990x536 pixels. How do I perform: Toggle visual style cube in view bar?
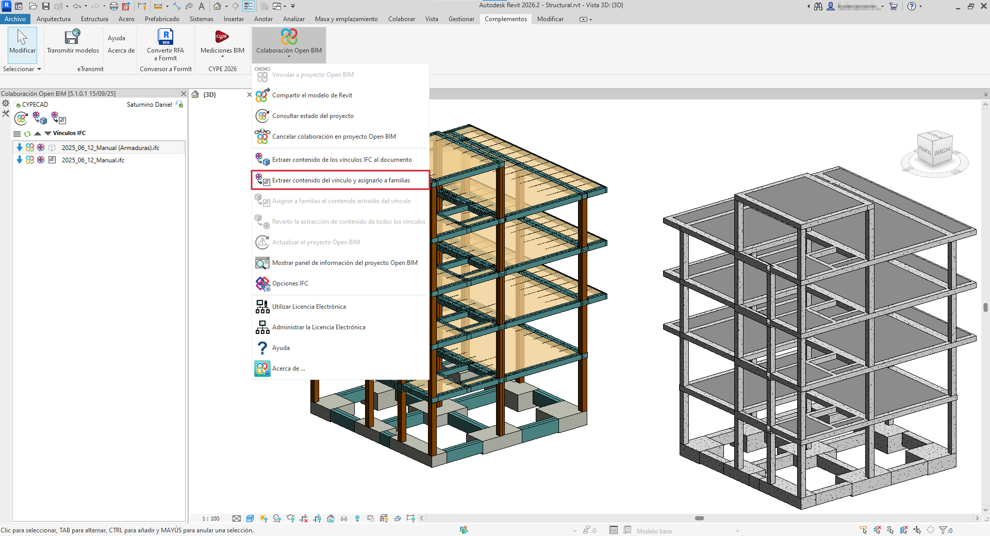click(x=250, y=518)
